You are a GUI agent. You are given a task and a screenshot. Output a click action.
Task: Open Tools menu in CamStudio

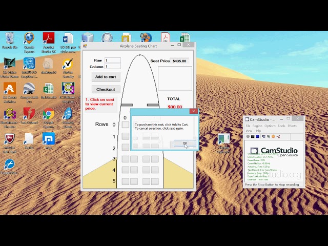tap(281, 126)
